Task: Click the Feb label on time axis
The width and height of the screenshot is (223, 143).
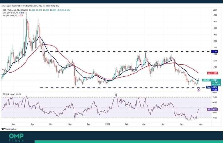Action: pos(127,124)
